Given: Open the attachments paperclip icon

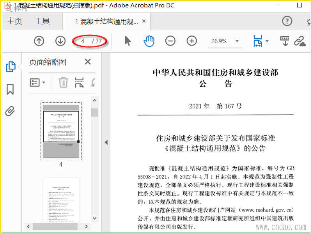Looking at the screenshot, I should coord(10,111).
